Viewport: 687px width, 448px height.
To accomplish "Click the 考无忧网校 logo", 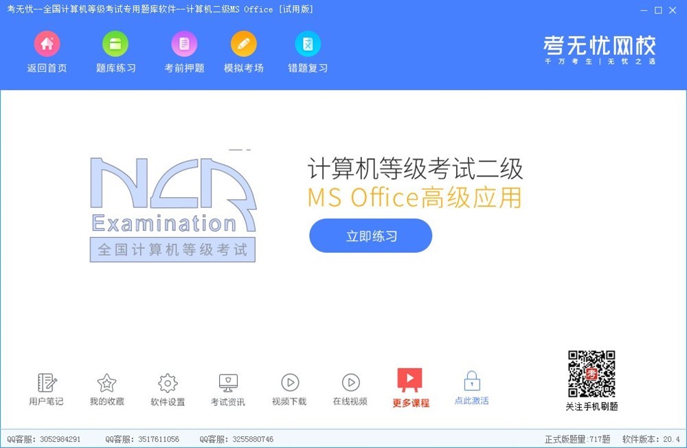I will (x=599, y=49).
